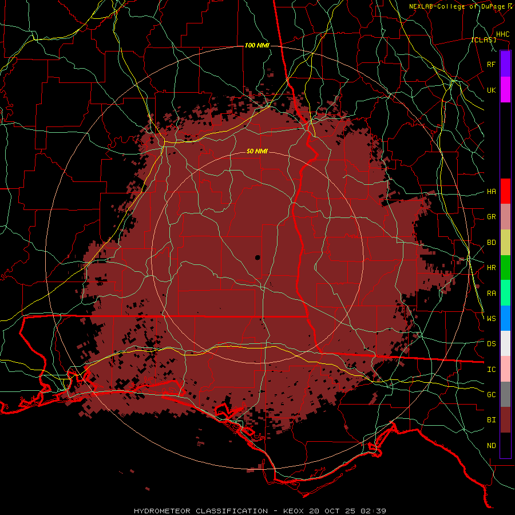Click the BD yellow legend swatch
This screenshot has height=515, width=515.
coord(505,243)
